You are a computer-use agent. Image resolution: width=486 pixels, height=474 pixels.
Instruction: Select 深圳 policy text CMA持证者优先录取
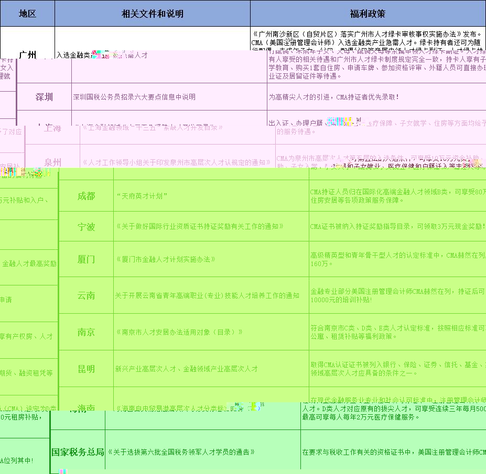point(333,97)
